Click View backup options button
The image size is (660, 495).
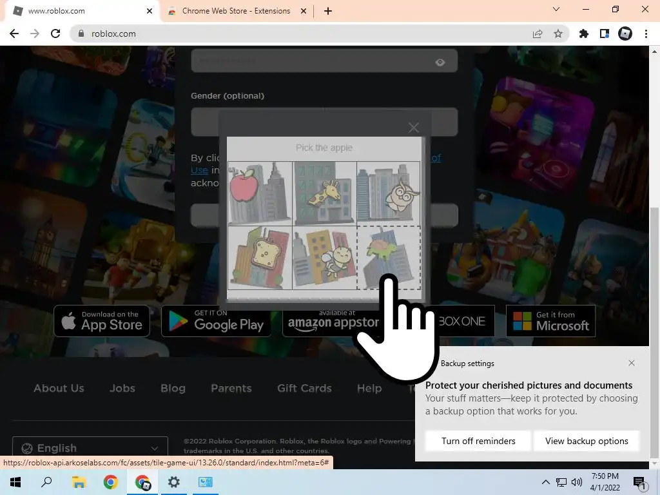point(587,441)
